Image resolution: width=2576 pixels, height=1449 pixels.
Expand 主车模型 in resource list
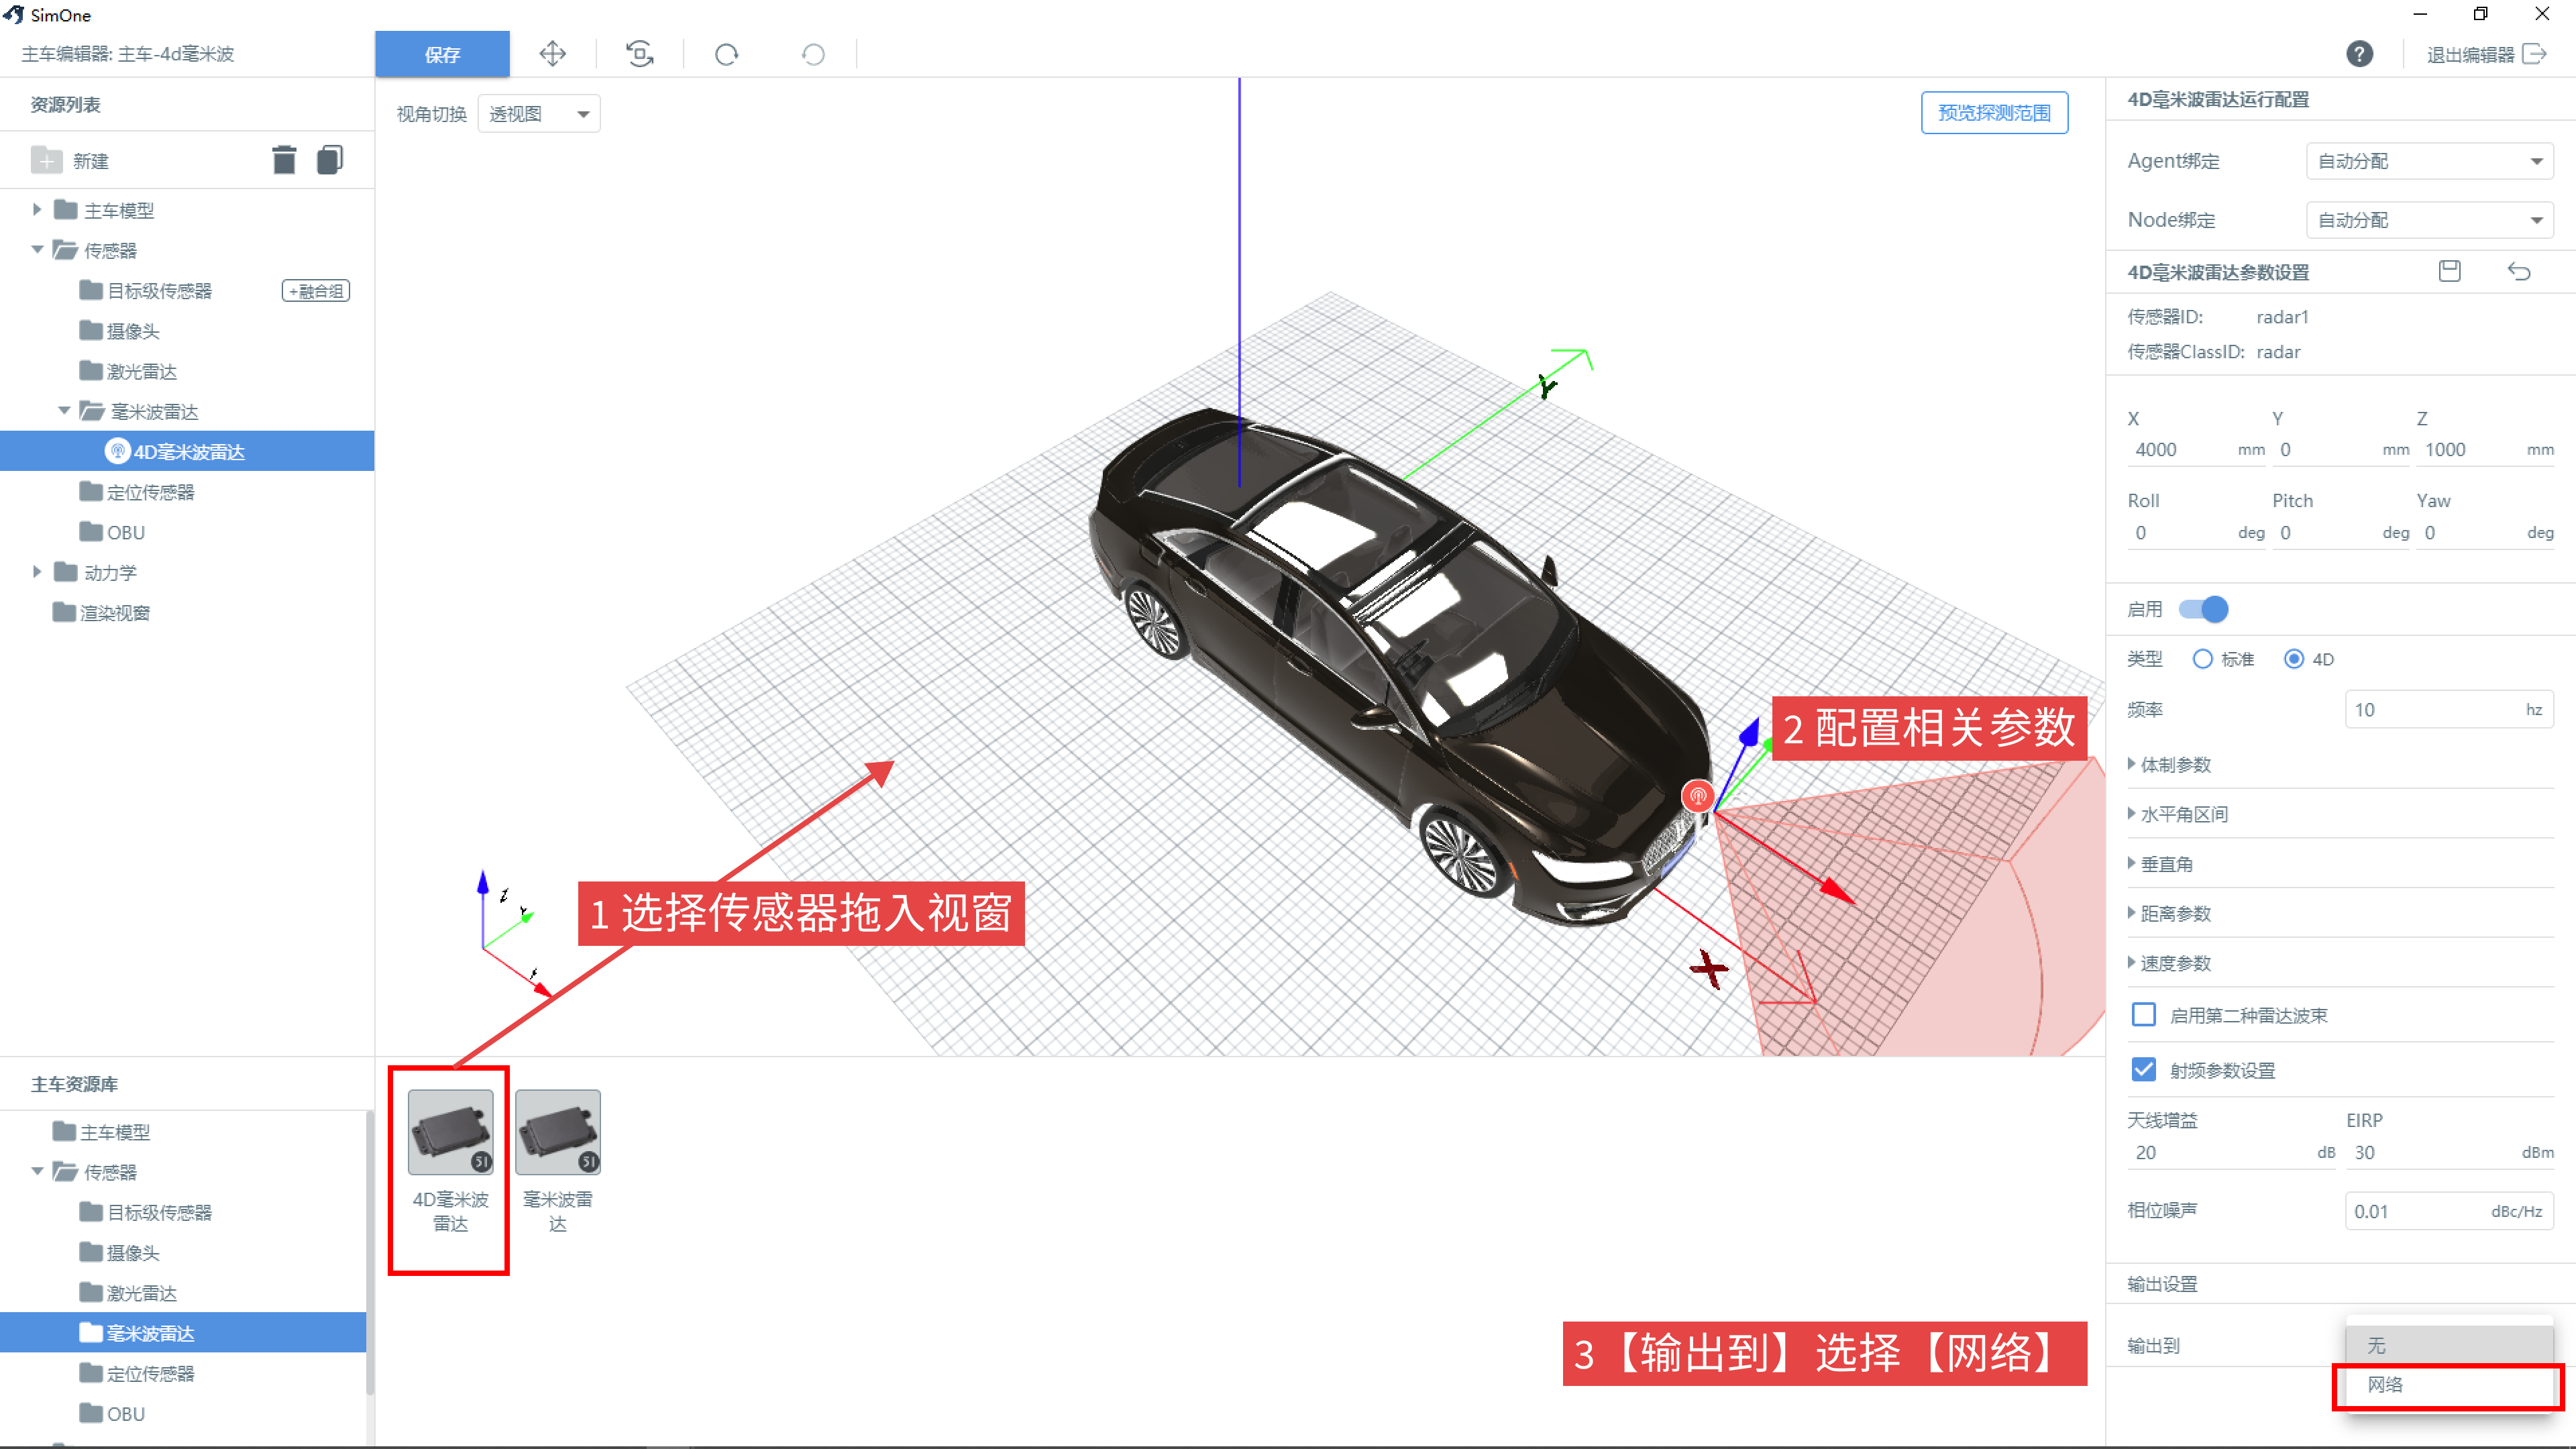37,210
